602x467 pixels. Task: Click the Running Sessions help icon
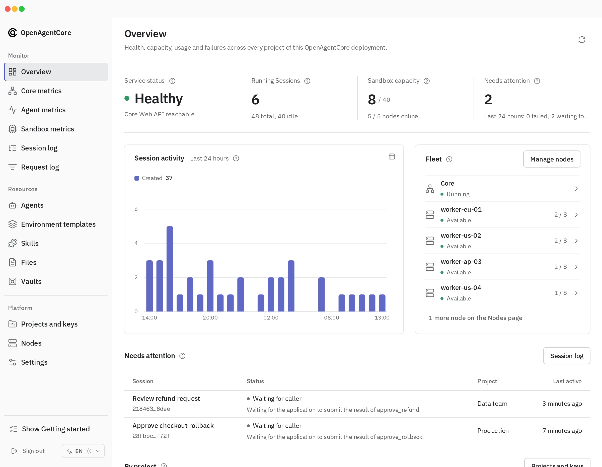click(x=307, y=81)
